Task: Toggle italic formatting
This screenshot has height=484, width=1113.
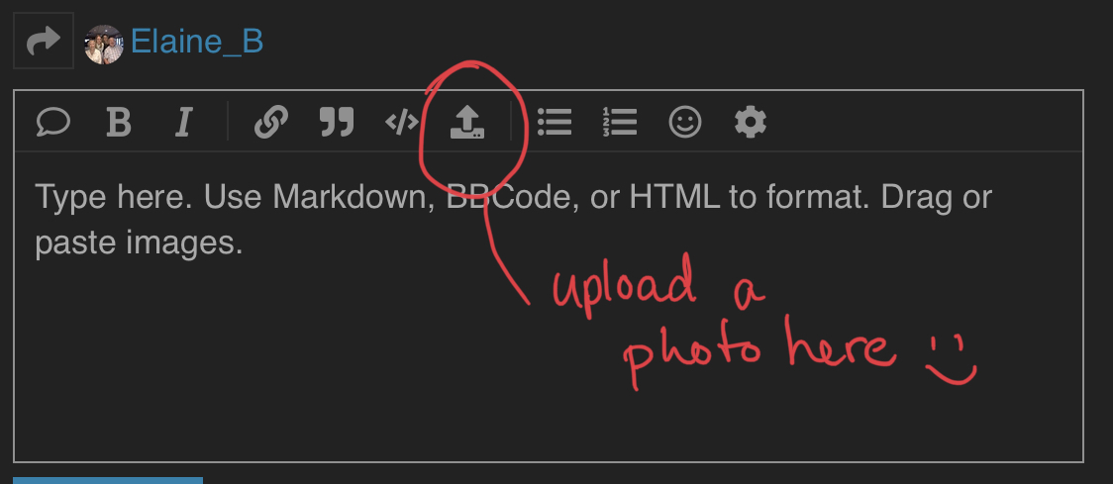Action: pos(184,122)
